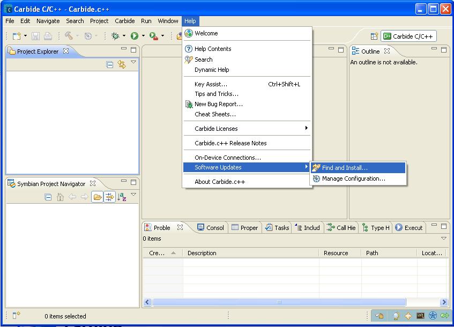Toggle the folder view button in Symbian Navigator
This screenshot has width=454, height=327.
pyautogui.click(x=98, y=197)
